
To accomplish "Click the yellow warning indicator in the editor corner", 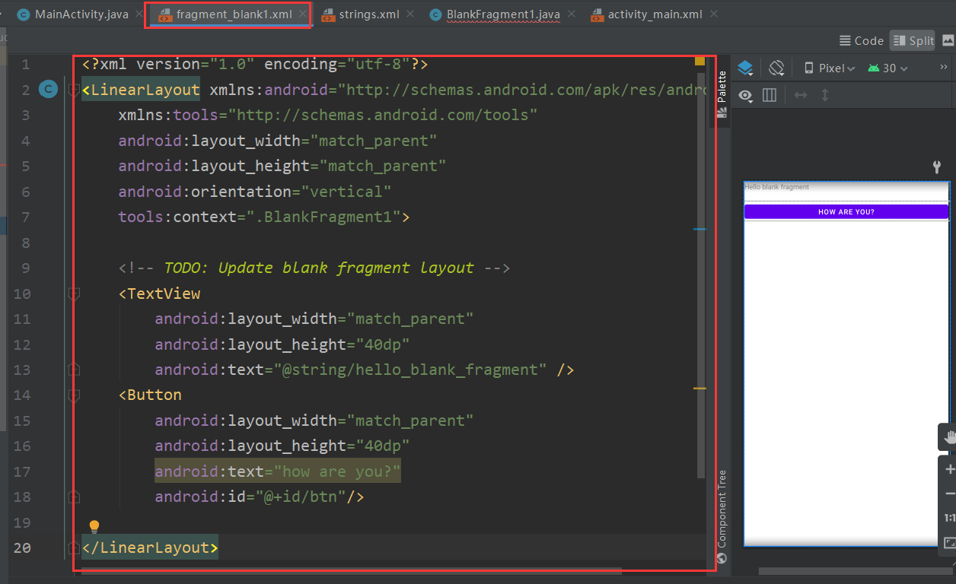I will click(x=699, y=61).
